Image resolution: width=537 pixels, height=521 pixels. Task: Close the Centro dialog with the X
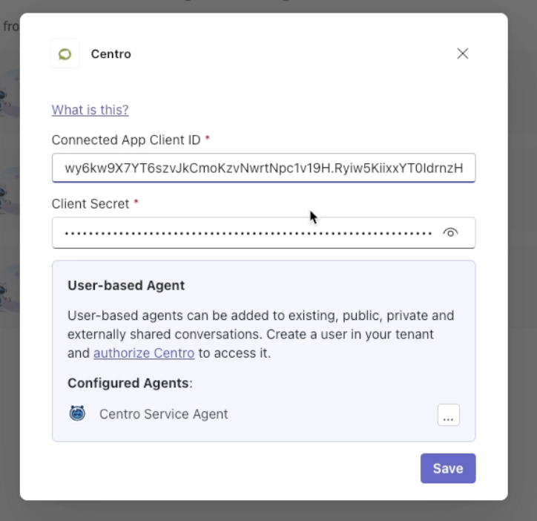pos(462,53)
